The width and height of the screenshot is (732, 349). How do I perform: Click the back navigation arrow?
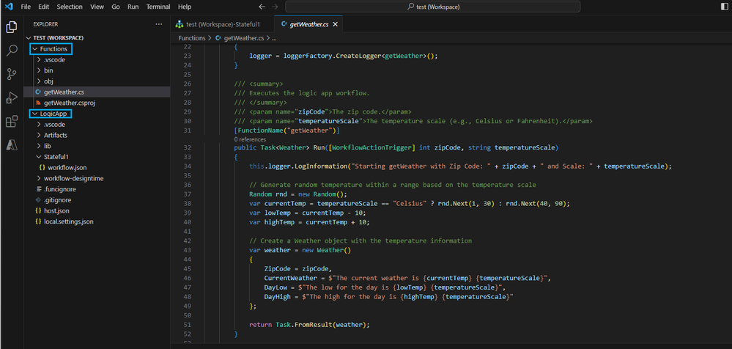[x=262, y=7]
